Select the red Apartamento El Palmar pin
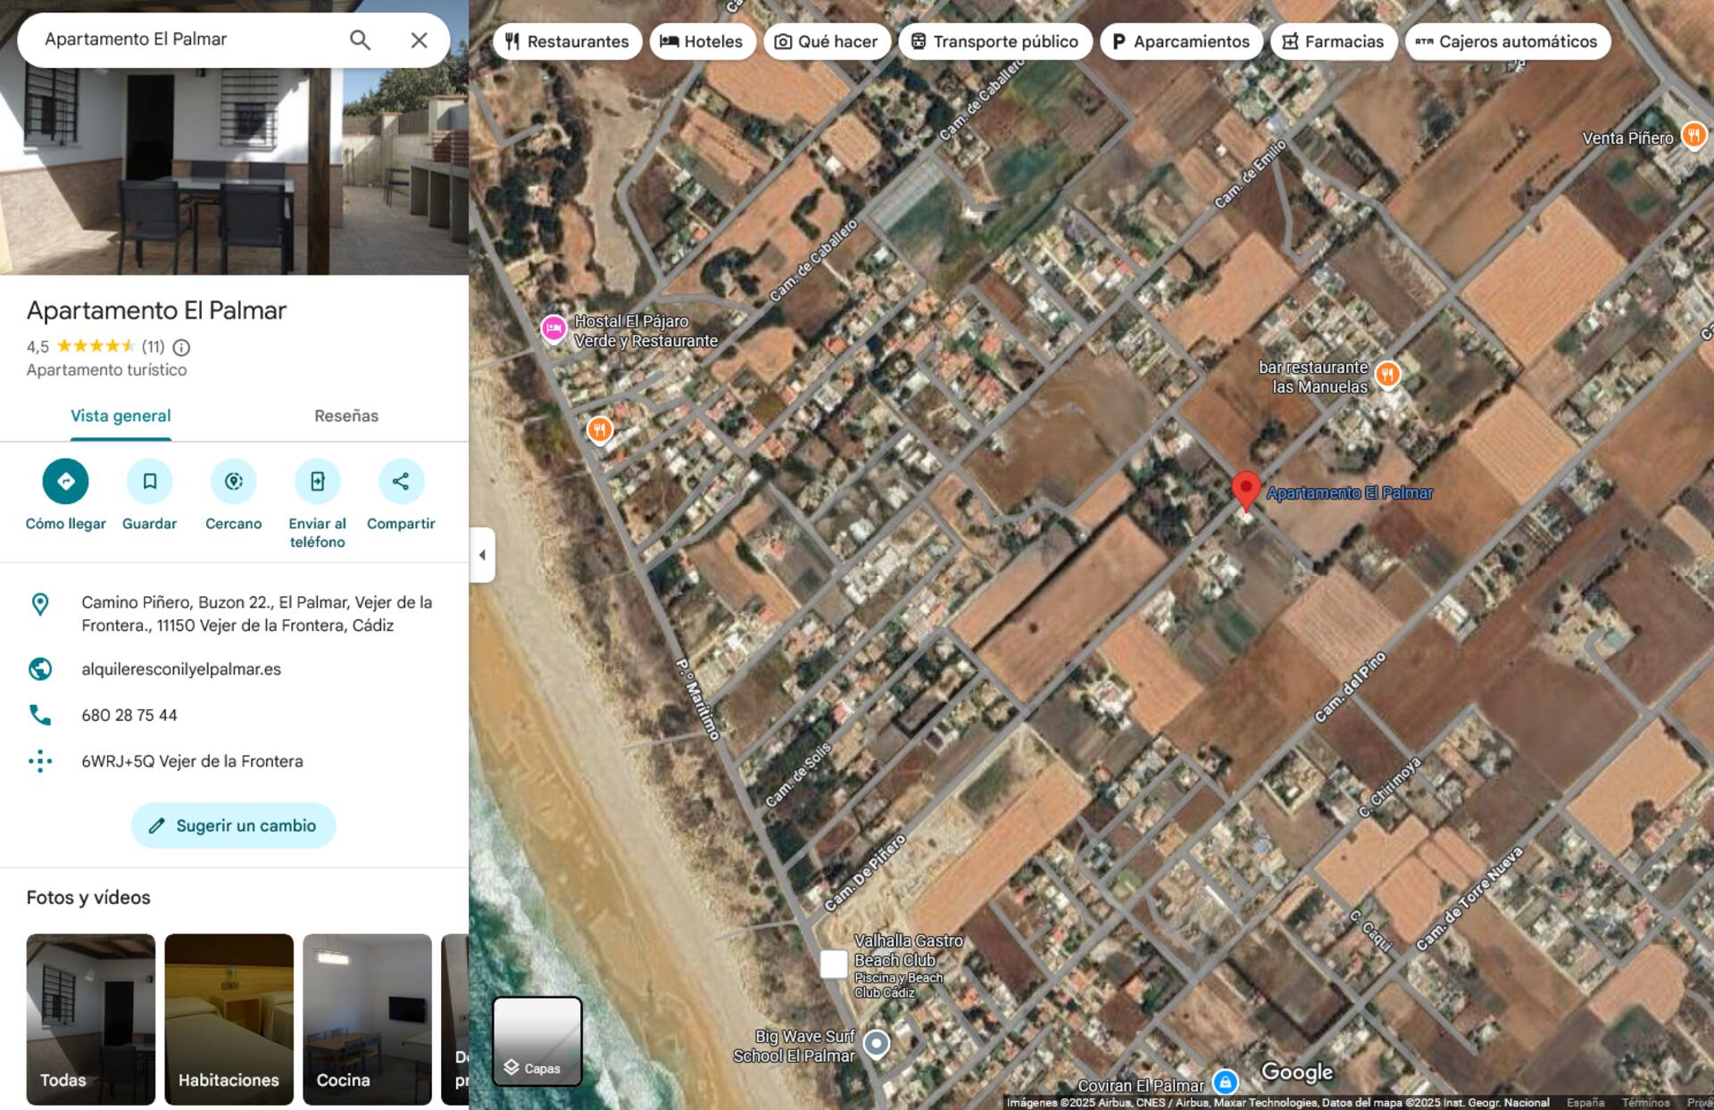The image size is (1714, 1110). coord(1245,491)
